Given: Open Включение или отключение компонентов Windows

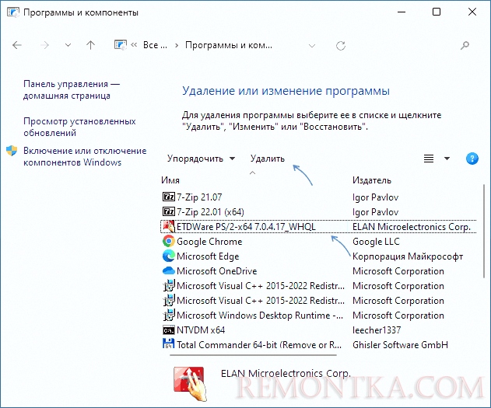Looking at the screenshot, I should click(x=85, y=157).
